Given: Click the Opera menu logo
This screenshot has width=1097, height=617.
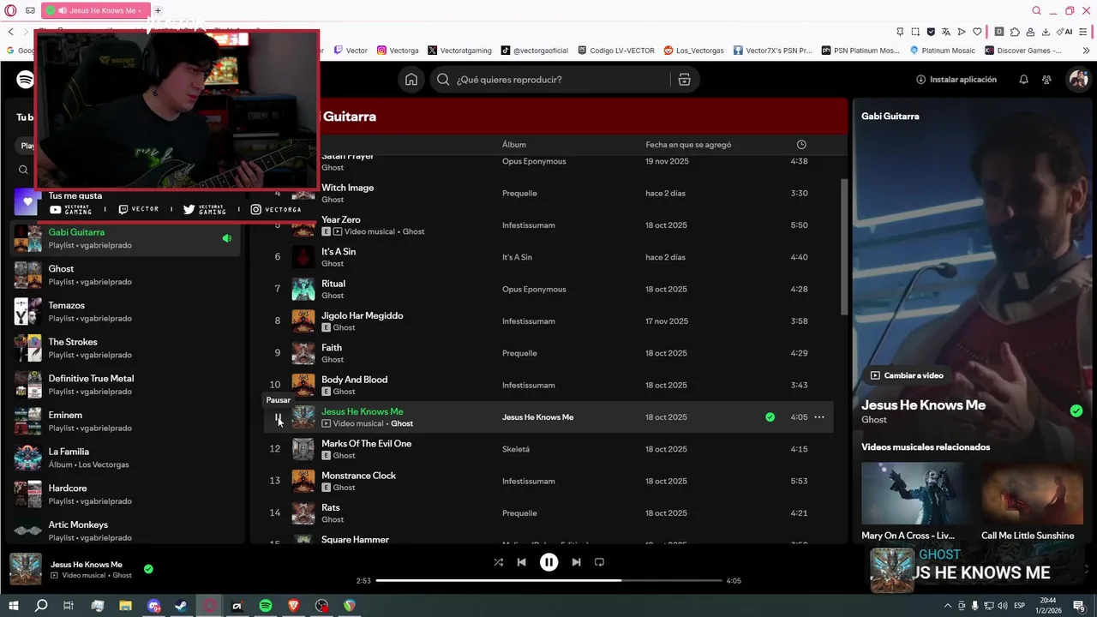Looking at the screenshot, I should click(10, 10).
